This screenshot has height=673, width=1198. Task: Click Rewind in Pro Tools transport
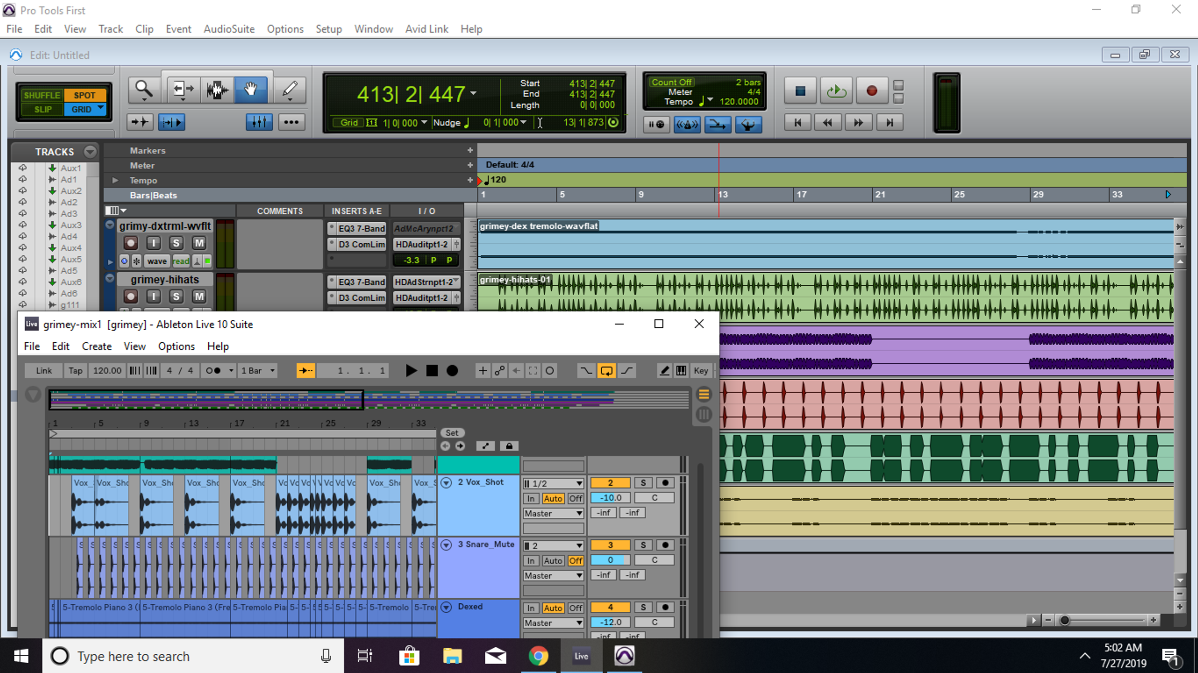[827, 123]
